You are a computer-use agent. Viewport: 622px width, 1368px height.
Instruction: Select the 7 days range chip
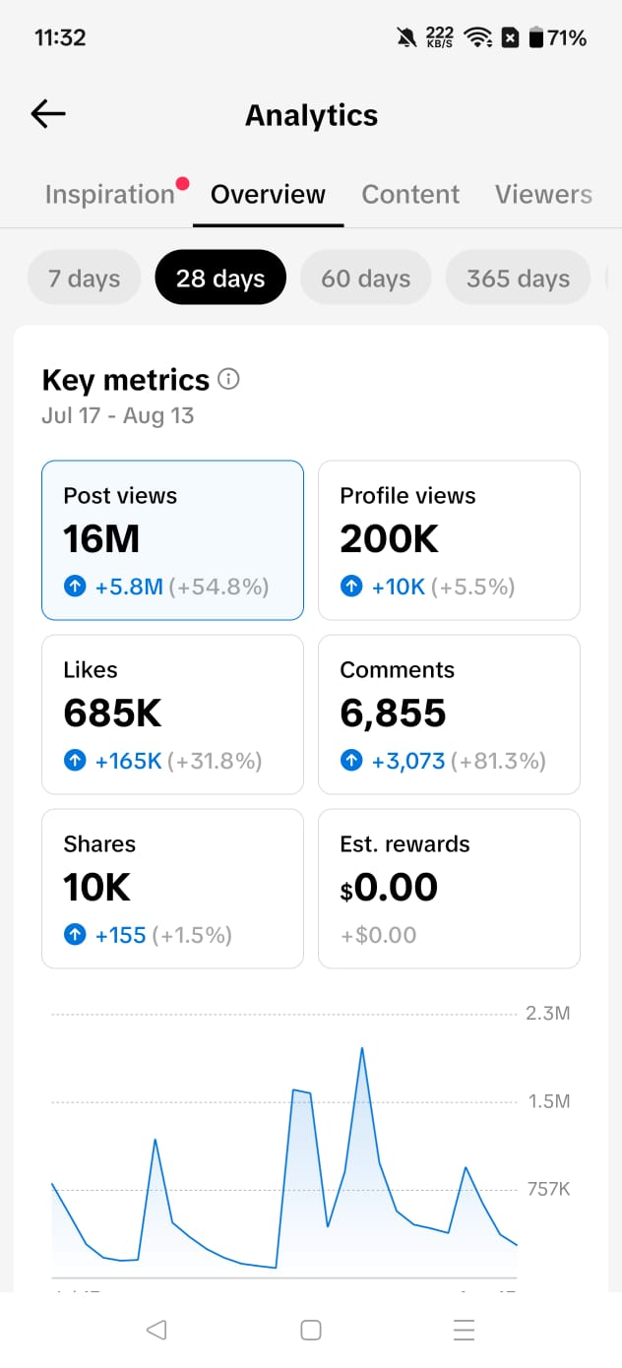(85, 279)
